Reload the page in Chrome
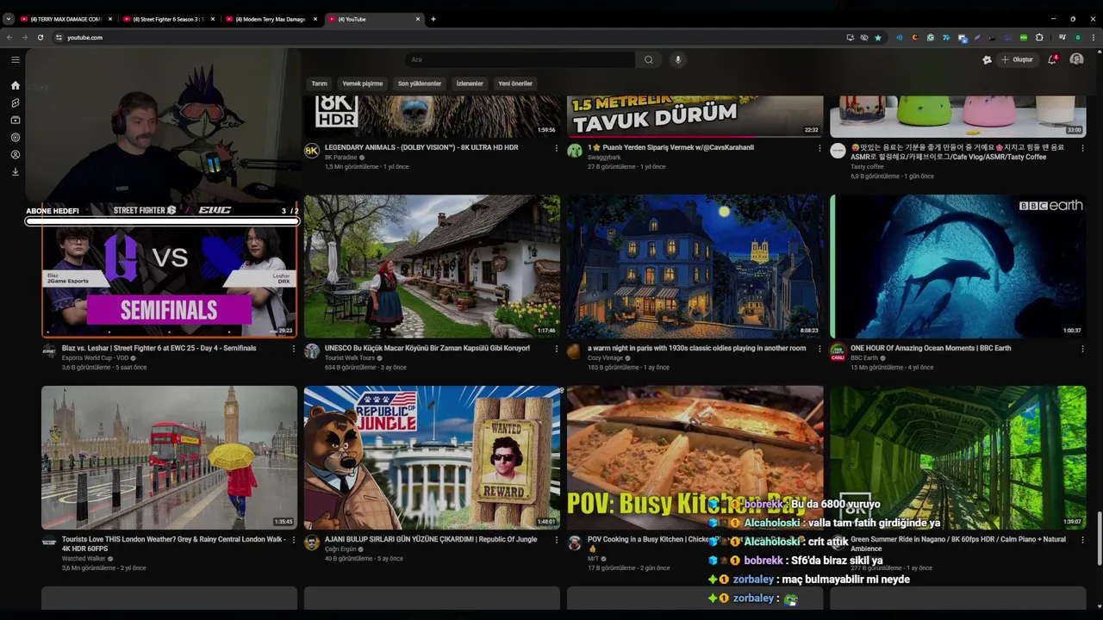This screenshot has width=1103, height=620. (40, 37)
